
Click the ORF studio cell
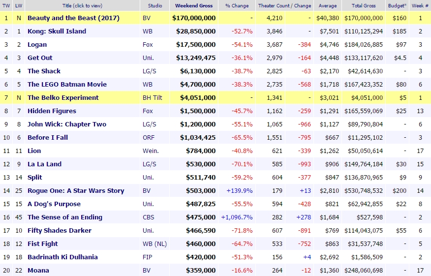point(149,137)
